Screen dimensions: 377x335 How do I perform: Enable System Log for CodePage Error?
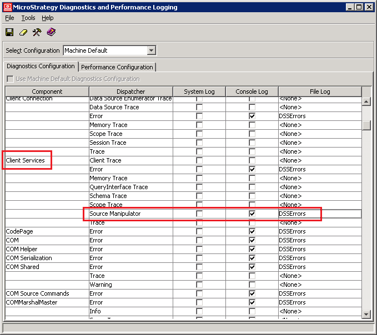pos(199,231)
